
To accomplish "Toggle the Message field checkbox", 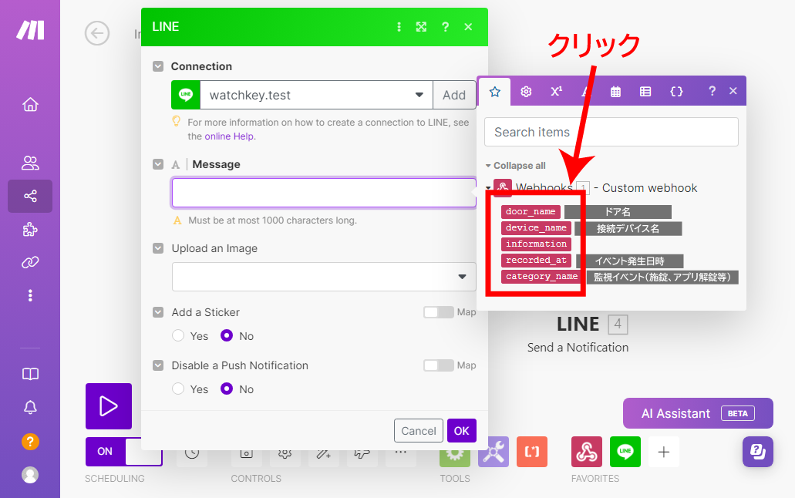I will point(158,164).
